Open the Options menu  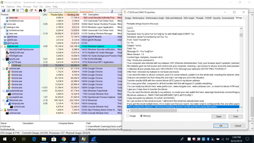(x=10, y=7)
